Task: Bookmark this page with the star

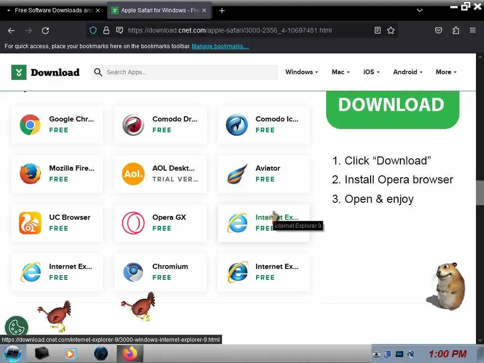Action: (391, 30)
